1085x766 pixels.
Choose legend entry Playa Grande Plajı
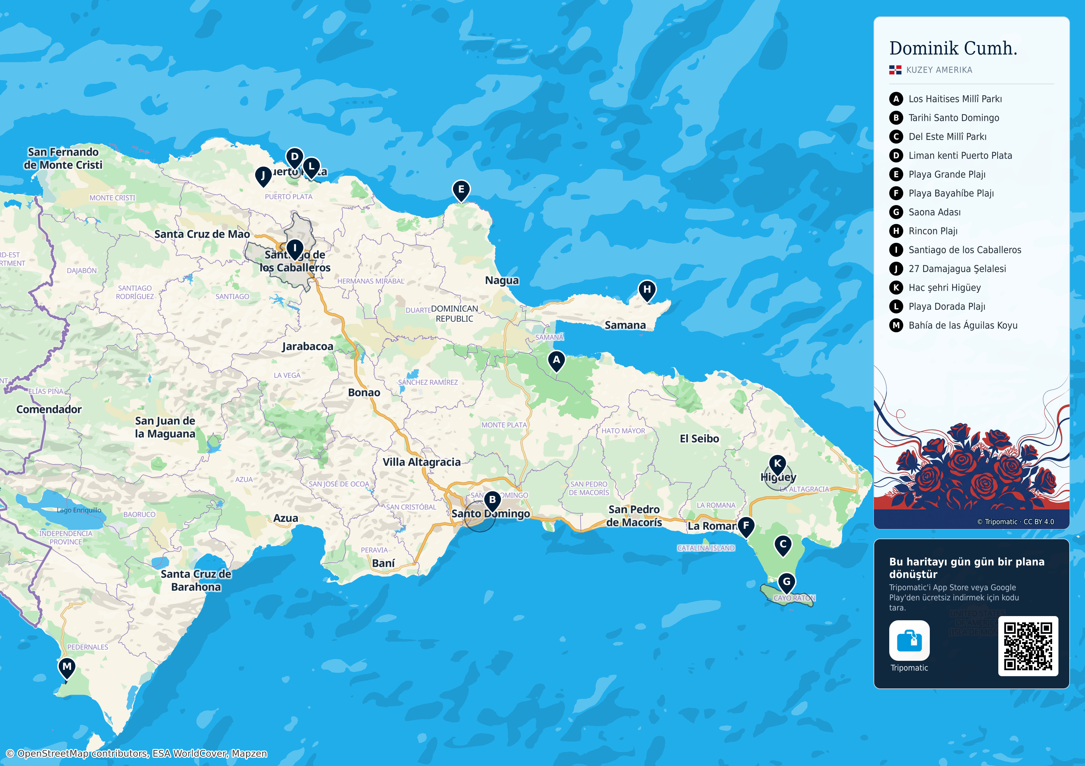point(937,174)
